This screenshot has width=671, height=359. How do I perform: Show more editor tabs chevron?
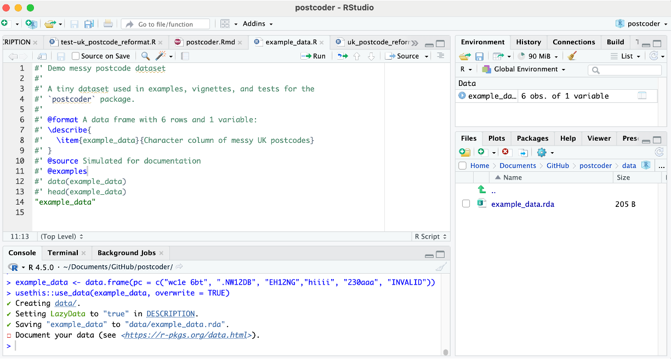click(414, 43)
